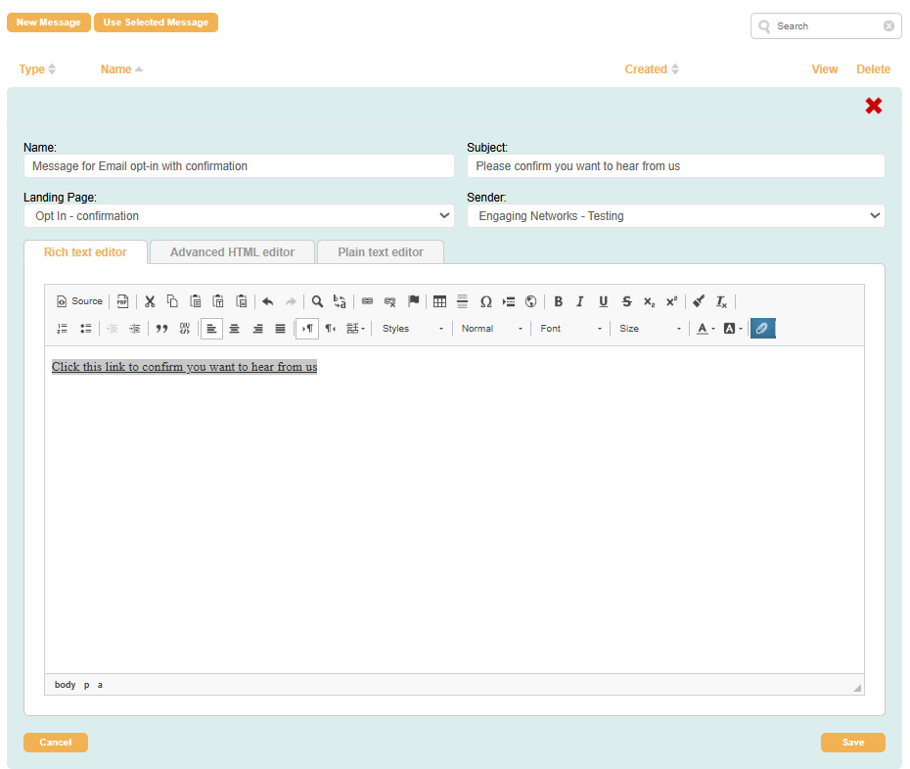
Task: Open the text color picker
Action: tap(705, 329)
